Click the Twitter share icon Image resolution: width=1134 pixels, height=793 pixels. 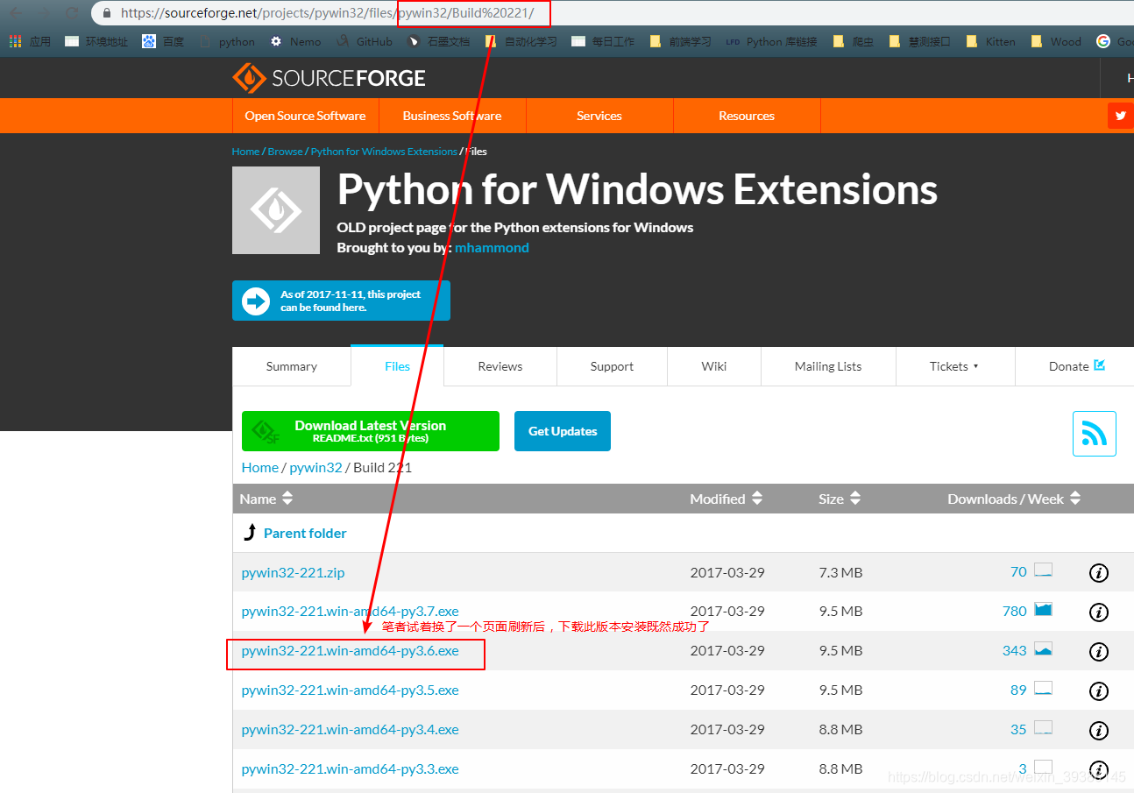click(x=1120, y=116)
